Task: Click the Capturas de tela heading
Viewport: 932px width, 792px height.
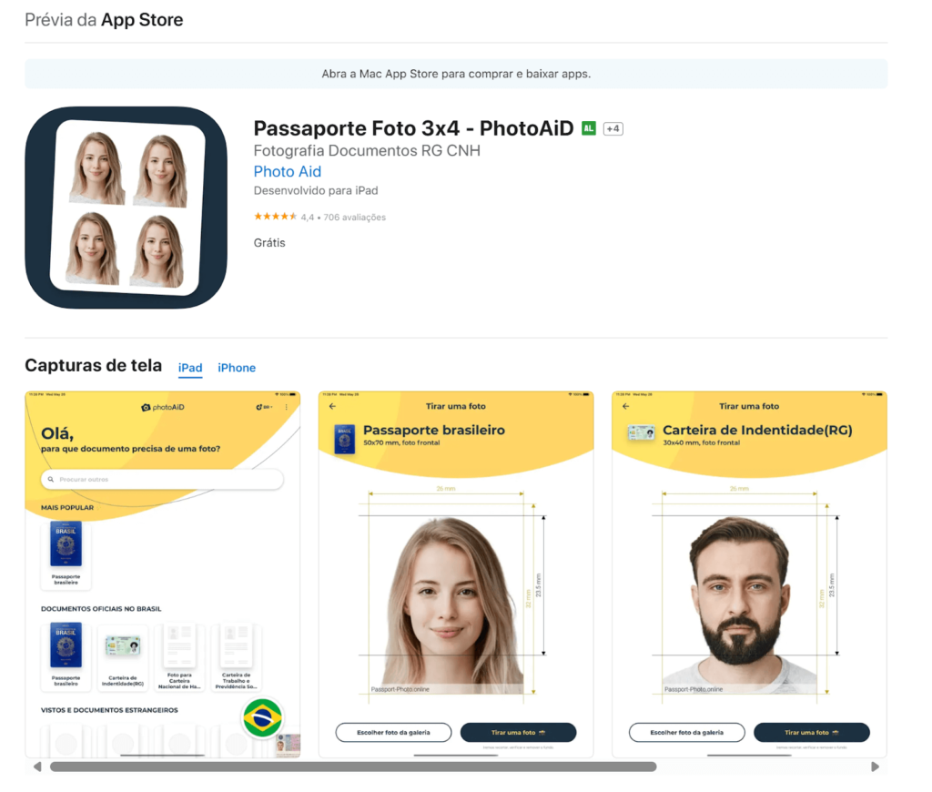Action: click(x=94, y=365)
